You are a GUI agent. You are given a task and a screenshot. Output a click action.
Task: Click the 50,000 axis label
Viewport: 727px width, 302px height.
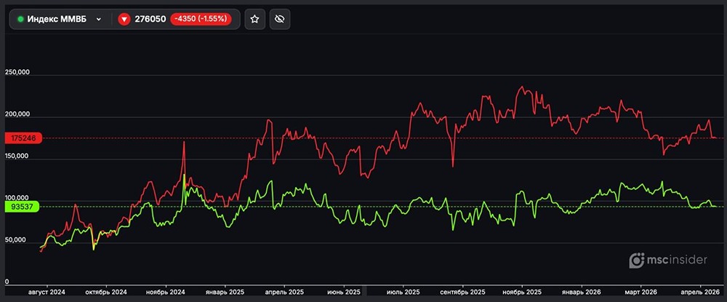(x=17, y=240)
